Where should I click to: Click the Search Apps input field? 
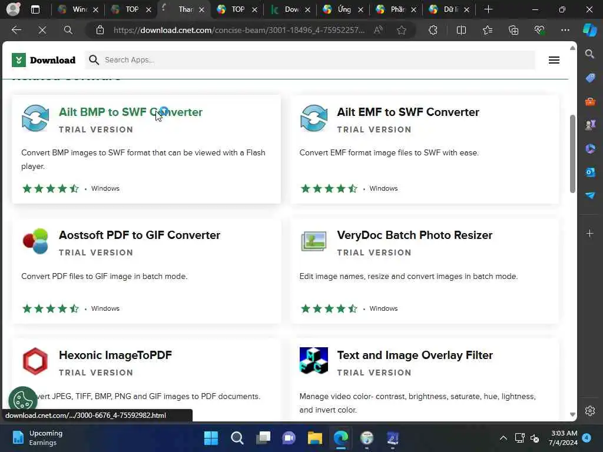(x=310, y=60)
